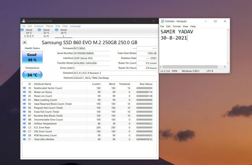
Task: Select the G: H: disk tab
Action: coord(46,33)
